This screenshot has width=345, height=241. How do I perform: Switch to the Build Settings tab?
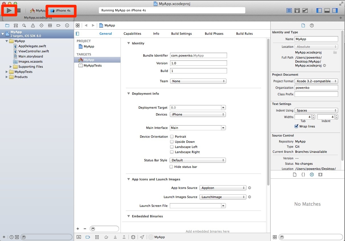181,34
